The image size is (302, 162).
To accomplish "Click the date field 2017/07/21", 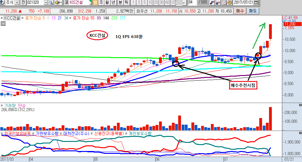I will pos(244,3).
